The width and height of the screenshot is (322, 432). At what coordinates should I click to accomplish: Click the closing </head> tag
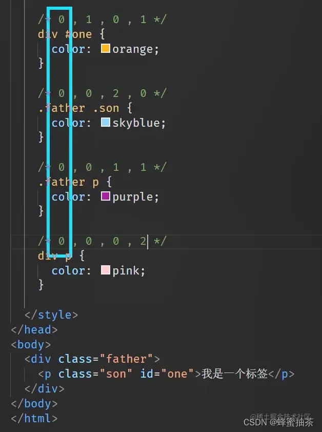point(34,329)
